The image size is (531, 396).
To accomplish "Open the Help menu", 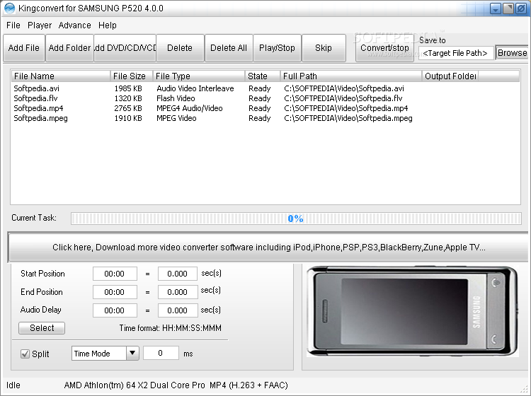I will point(108,25).
